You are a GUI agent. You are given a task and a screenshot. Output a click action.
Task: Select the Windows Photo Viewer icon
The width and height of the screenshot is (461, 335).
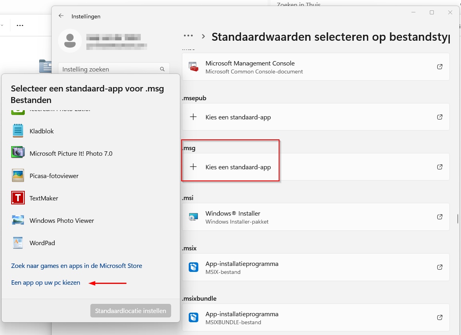tap(18, 220)
